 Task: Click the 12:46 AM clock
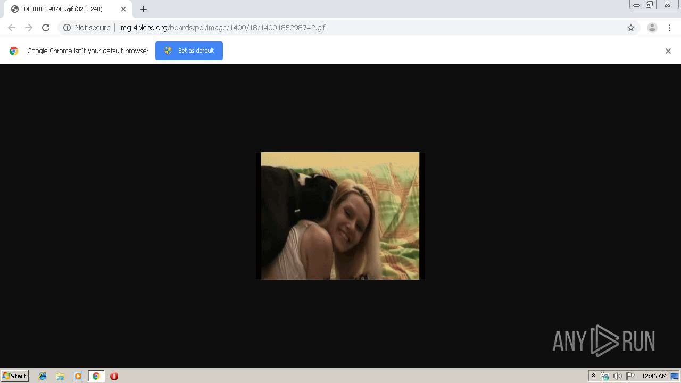654,376
